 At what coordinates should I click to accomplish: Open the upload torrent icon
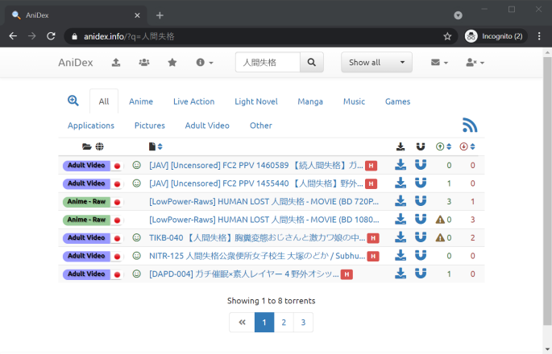click(x=116, y=63)
